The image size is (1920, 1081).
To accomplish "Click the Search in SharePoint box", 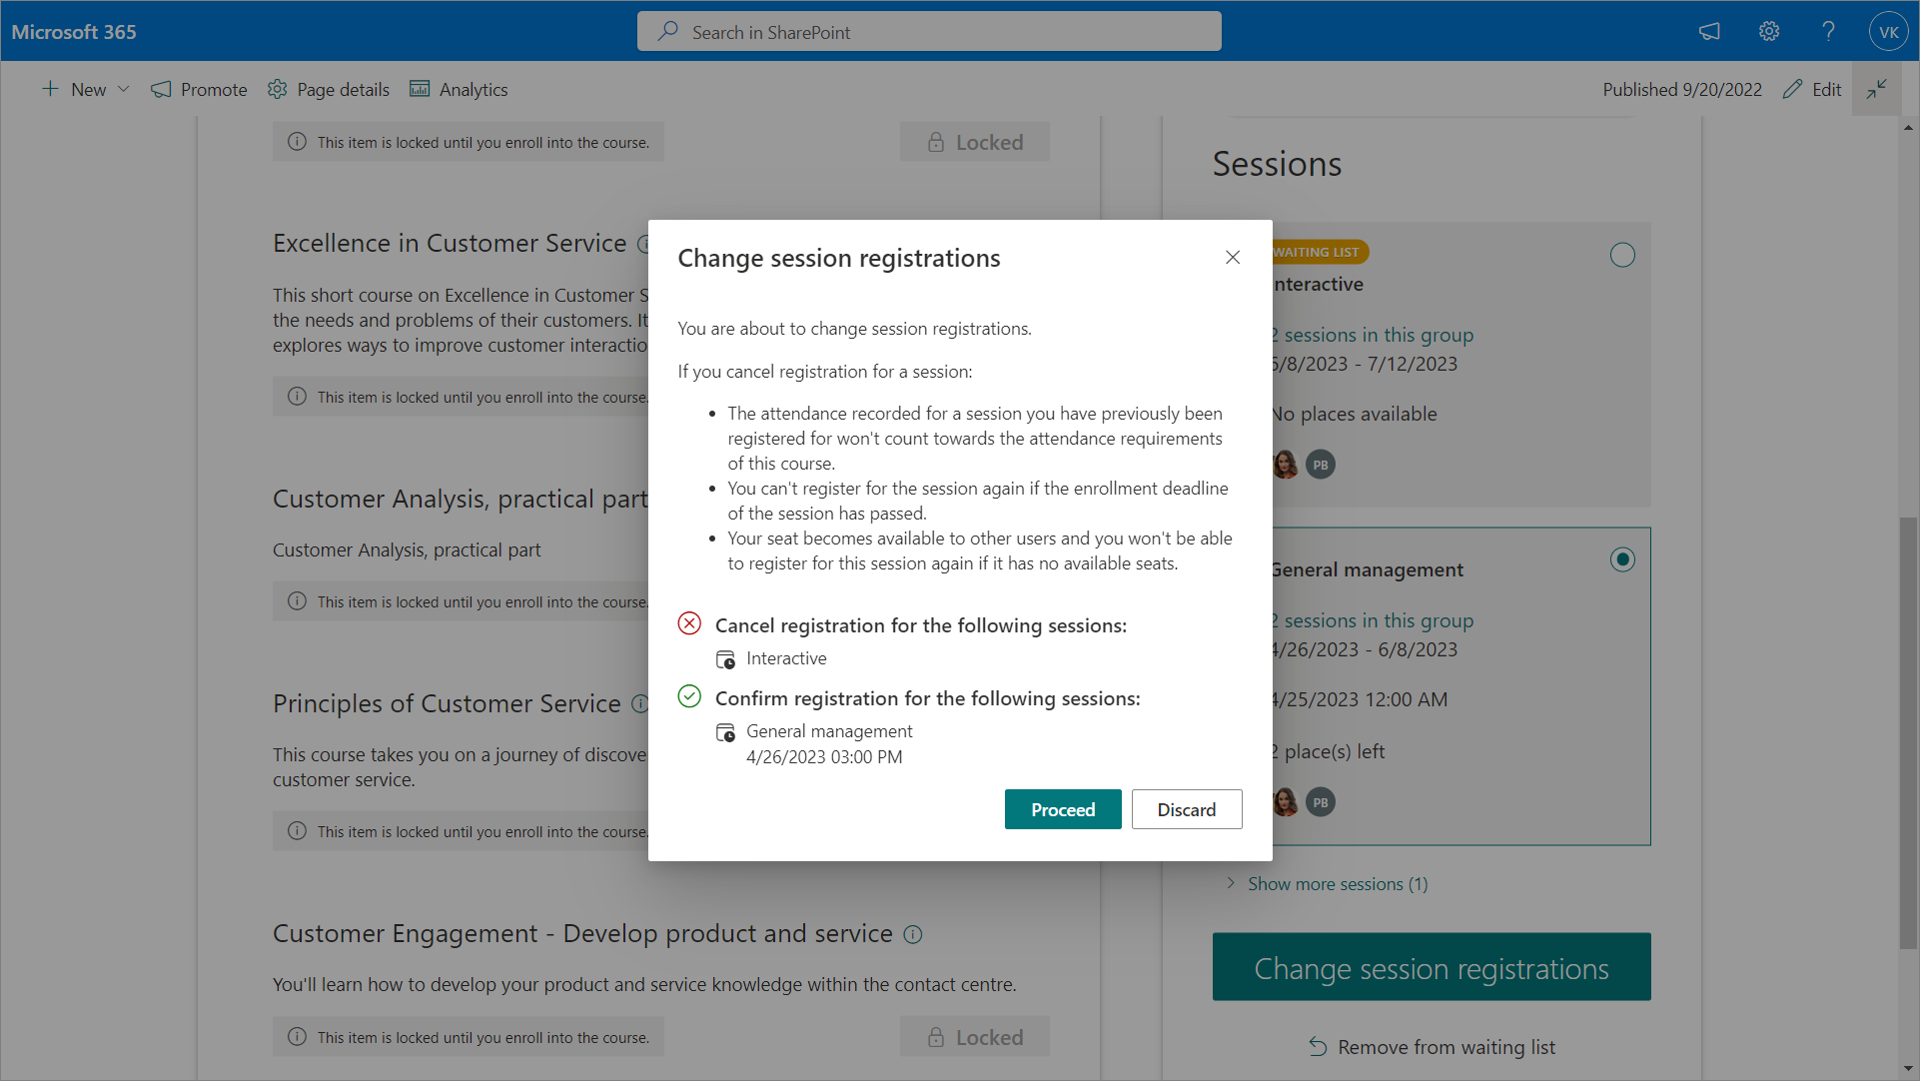I will coord(929,32).
